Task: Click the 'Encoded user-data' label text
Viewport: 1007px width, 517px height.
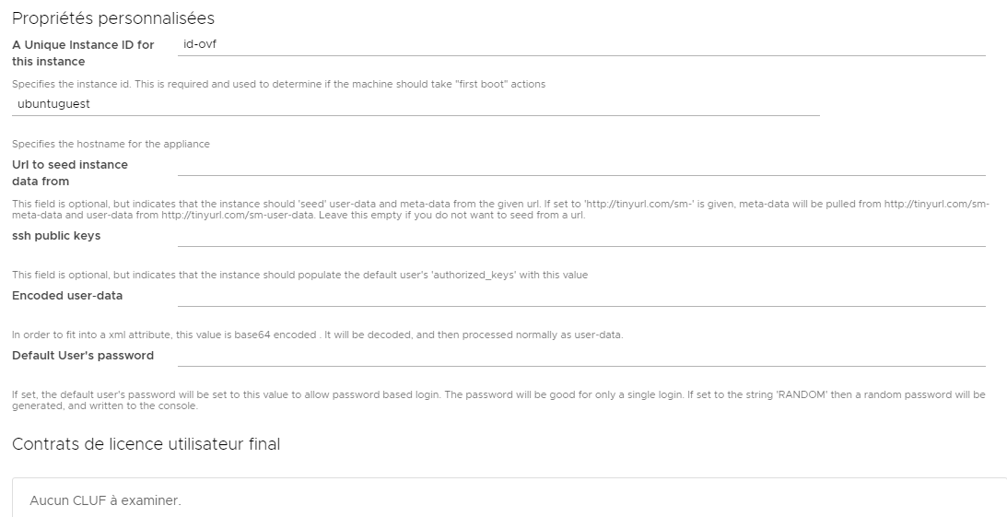Action: [67, 296]
